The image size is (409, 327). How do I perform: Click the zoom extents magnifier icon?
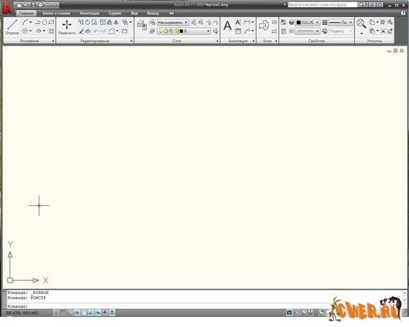click(x=362, y=24)
